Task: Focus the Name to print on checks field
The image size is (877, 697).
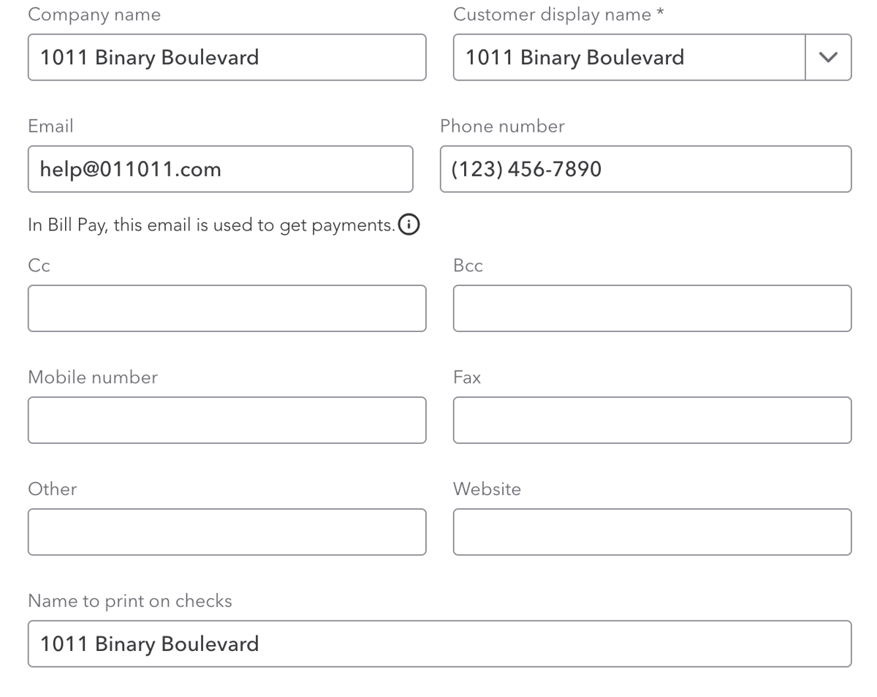Action: tap(439, 644)
